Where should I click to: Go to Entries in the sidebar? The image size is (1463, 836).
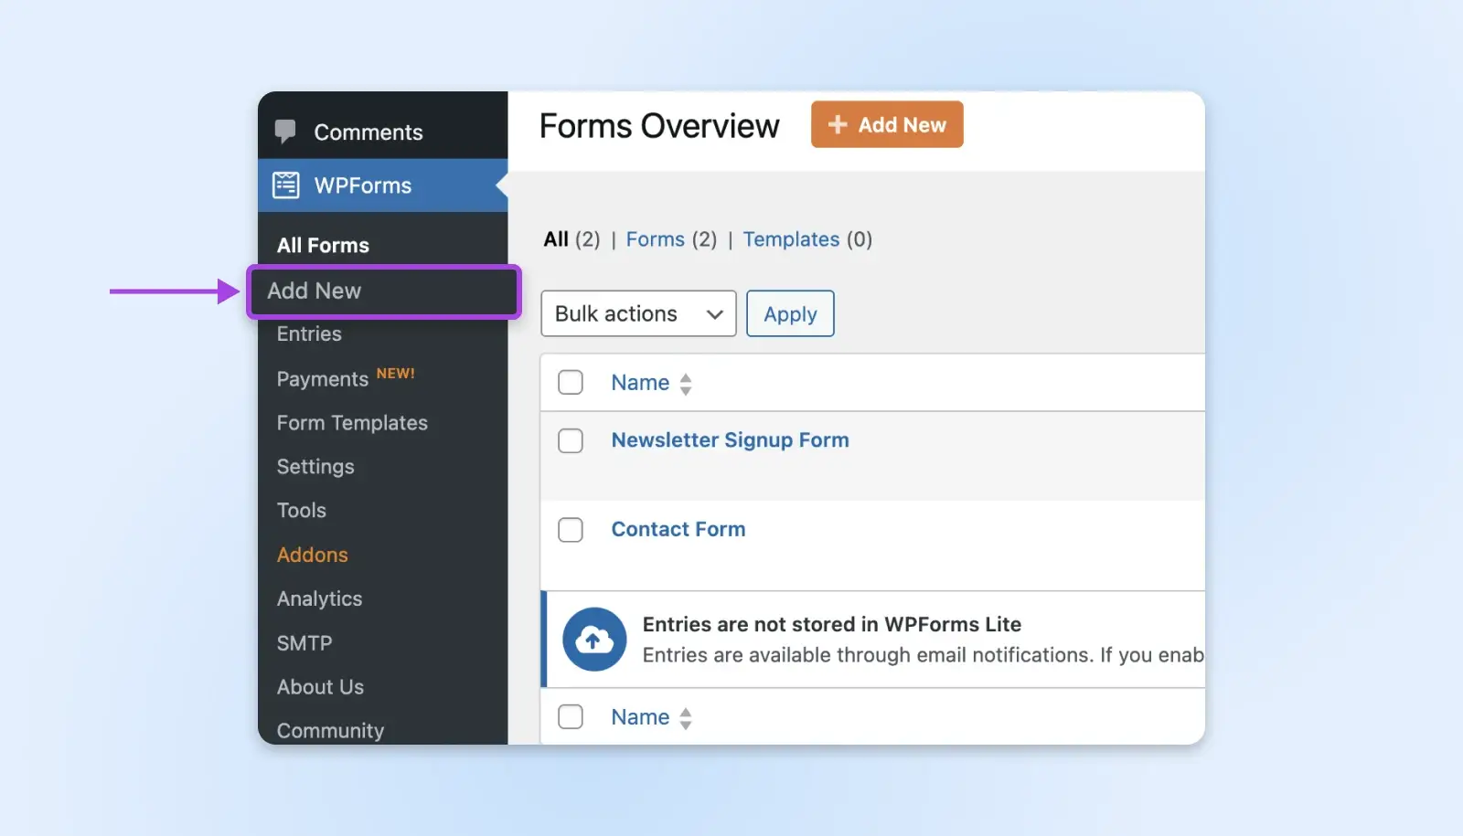tap(309, 334)
